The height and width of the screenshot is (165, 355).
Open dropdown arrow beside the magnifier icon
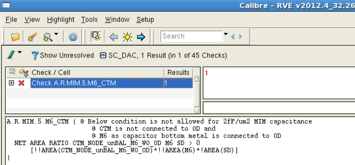point(56,34)
